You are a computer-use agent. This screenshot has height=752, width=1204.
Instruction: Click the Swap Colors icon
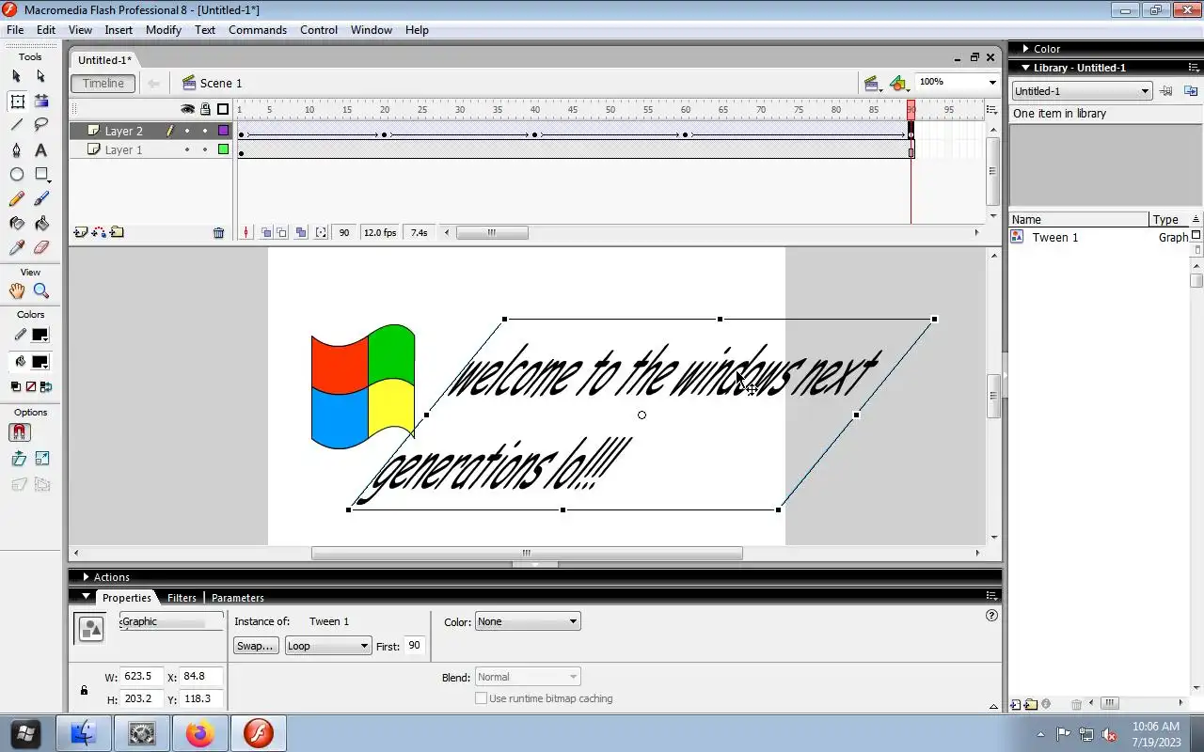[x=44, y=386]
